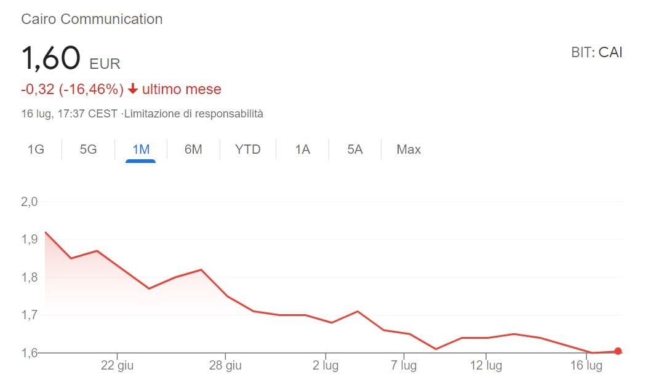The image size is (651, 388).
Task: Click the BIT: CAI ticker label
Action: pyautogui.click(x=596, y=52)
